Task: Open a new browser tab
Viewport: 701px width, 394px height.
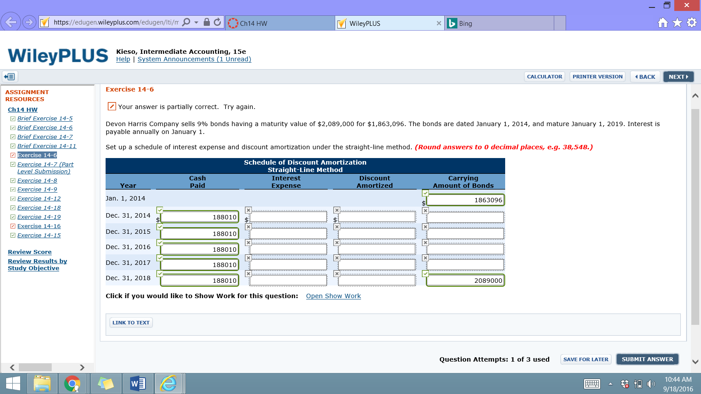Action: click(560, 23)
